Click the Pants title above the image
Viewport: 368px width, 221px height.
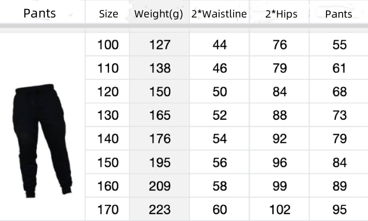[39, 13]
